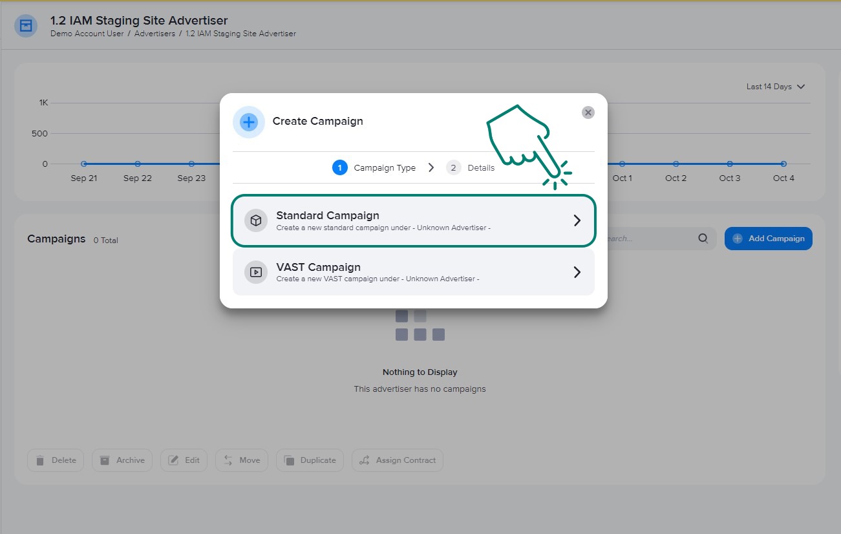Close the Create Campaign dialog
This screenshot has height=534, width=841.
(x=588, y=112)
